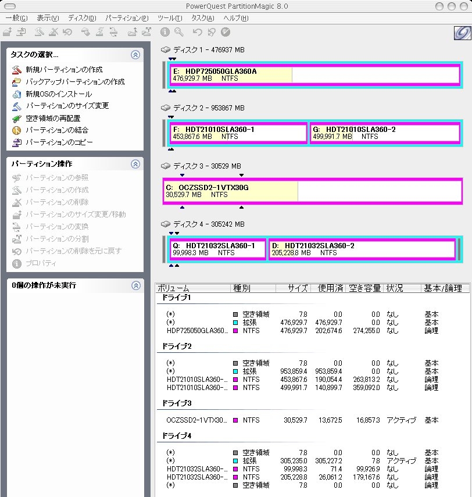
Task: Select the Q: HDT21032SLA360-1 partition on the disk map
Action: click(218, 249)
